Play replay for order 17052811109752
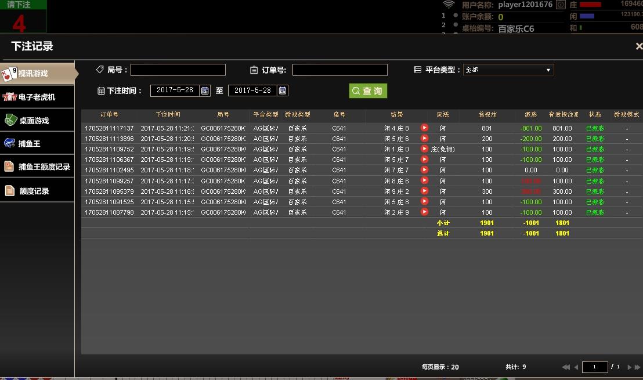This screenshot has height=380, width=643. pyautogui.click(x=424, y=149)
